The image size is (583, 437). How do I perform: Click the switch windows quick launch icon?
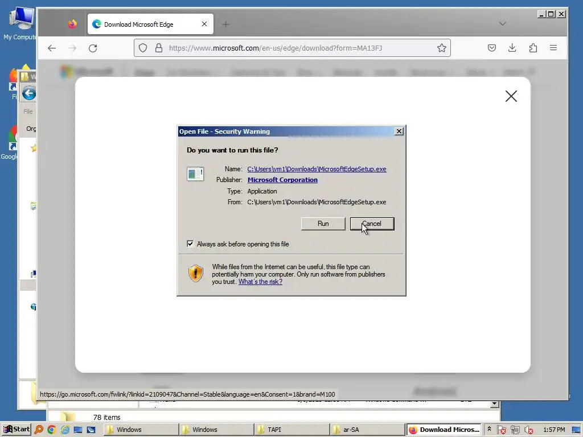click(91, 430)
